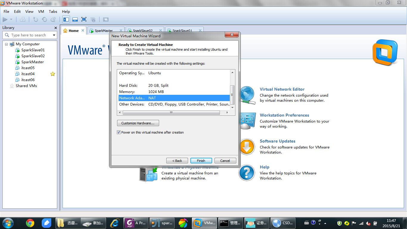Open the Help link on Home page
Screen dimensions: 407x229
point(265,167)
